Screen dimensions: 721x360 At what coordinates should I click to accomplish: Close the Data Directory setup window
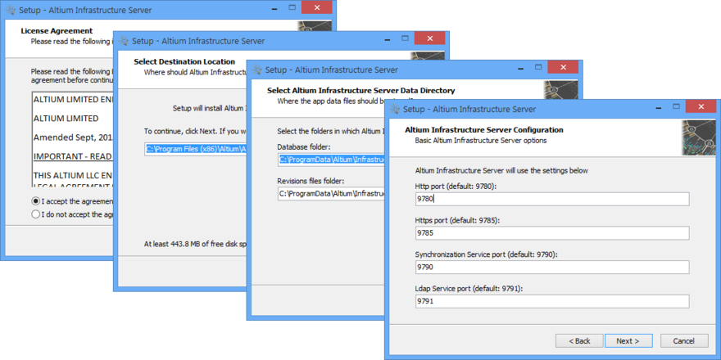click(x=562, y=68)
